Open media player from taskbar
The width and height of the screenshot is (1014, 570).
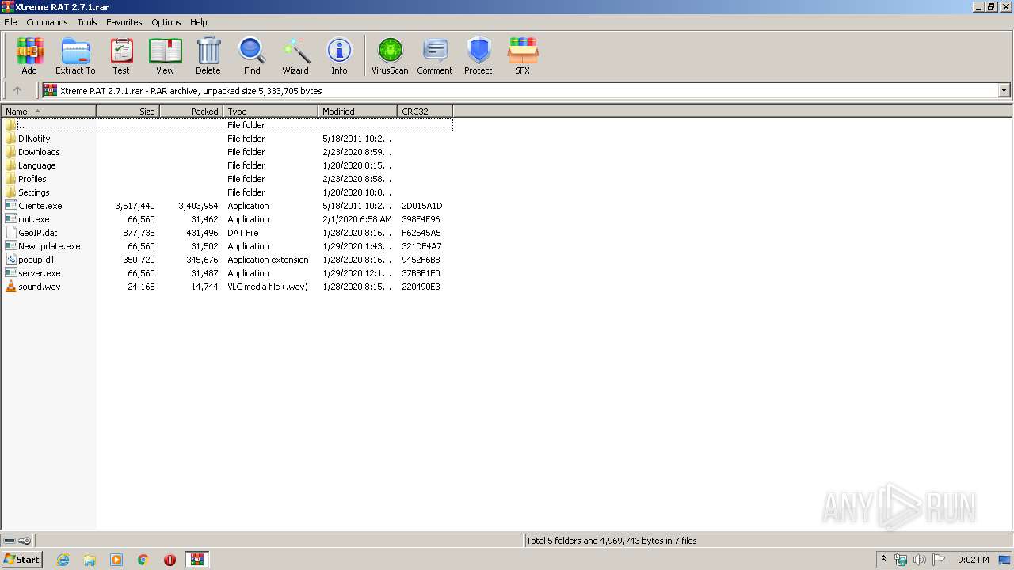[116, 560]
